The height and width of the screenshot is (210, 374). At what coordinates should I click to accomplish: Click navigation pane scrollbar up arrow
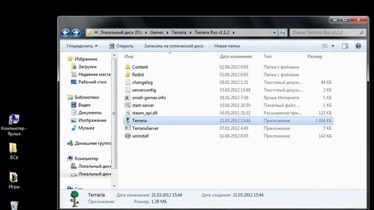115,55
